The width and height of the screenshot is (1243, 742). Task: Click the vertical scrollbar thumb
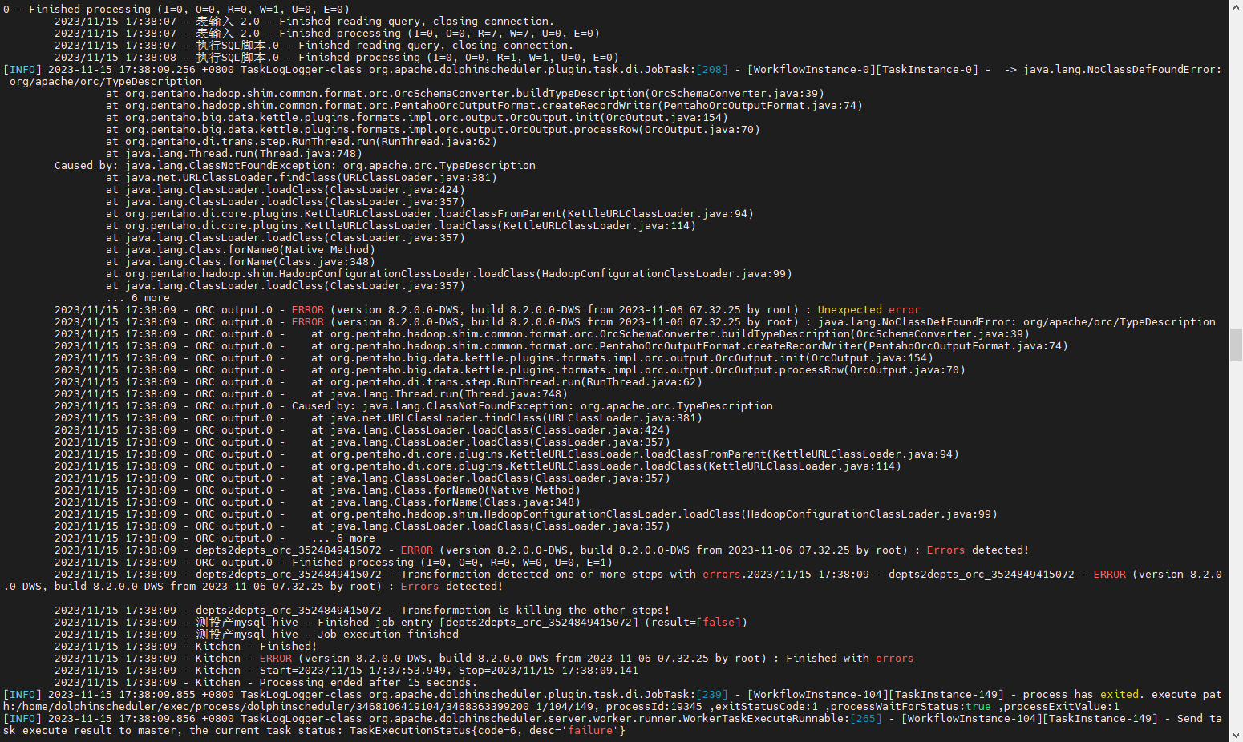click(1236, 345)
